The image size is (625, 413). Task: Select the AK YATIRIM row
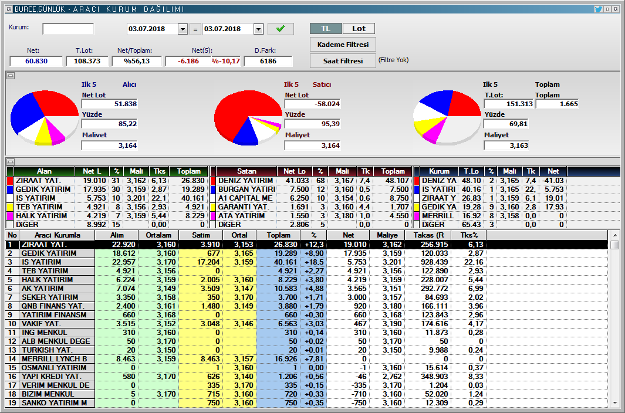click(x=306, y=288)
